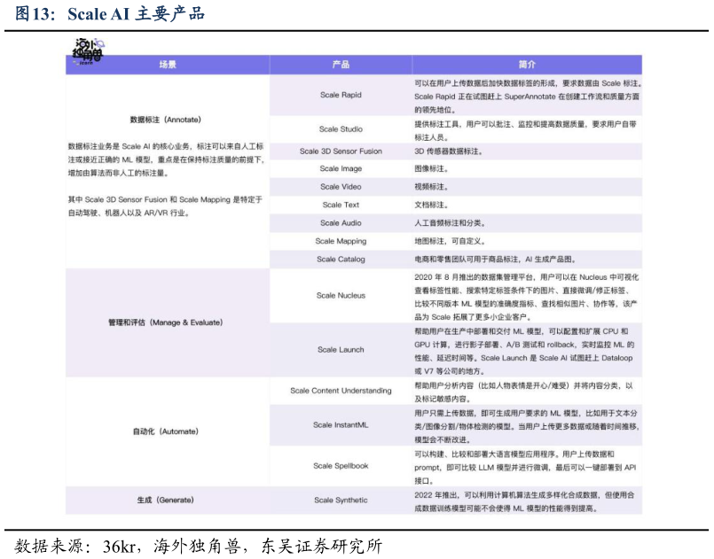The width and height of the screenshot is (714, 559).
Task: Click the Scale Catalog product cell
Action: point(341,260)
